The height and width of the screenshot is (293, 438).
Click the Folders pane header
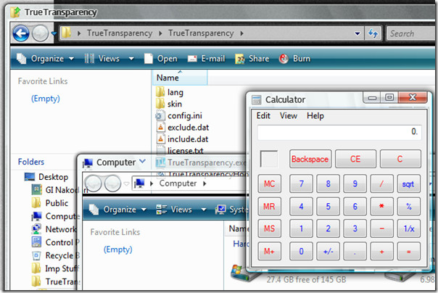[x=31, y=162]
